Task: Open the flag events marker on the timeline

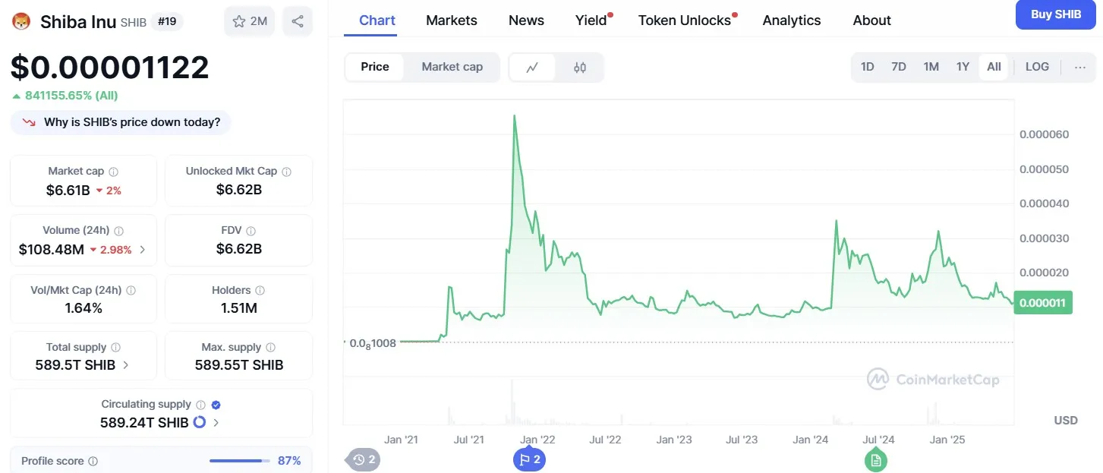Action: tap(530, 459)
